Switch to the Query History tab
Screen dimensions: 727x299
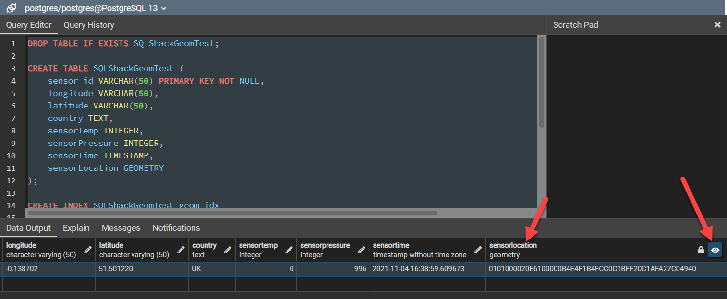coord(88,25)
